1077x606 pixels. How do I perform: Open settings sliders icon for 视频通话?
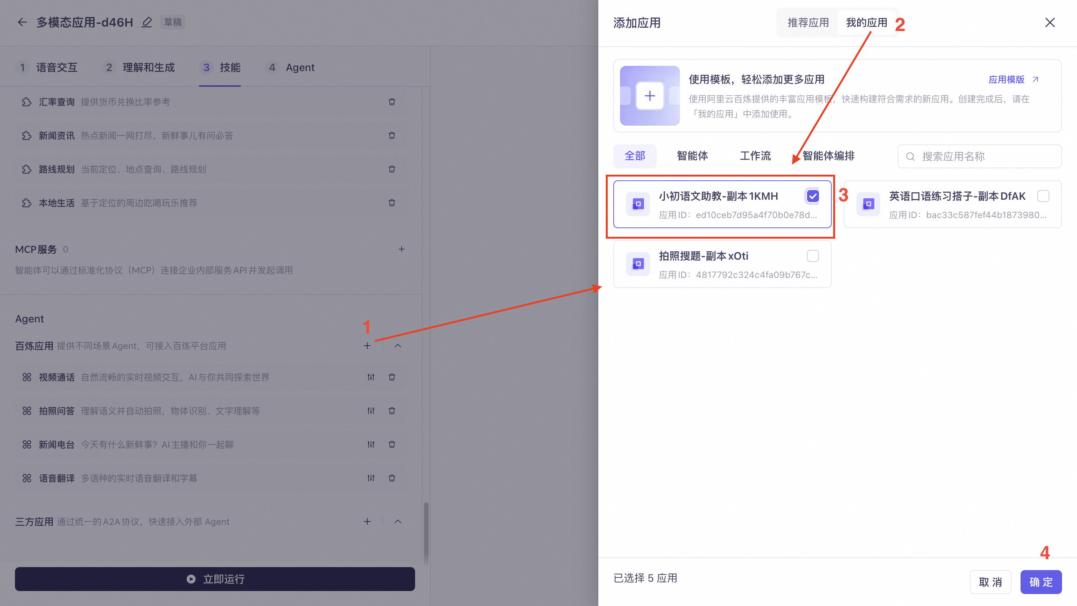(371, 377)
